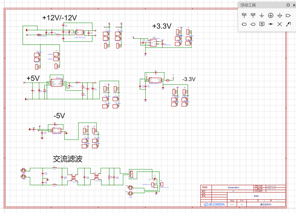Select the +3.3V heading label
This screenshot has width=296, height=213.
click(162, 26)
